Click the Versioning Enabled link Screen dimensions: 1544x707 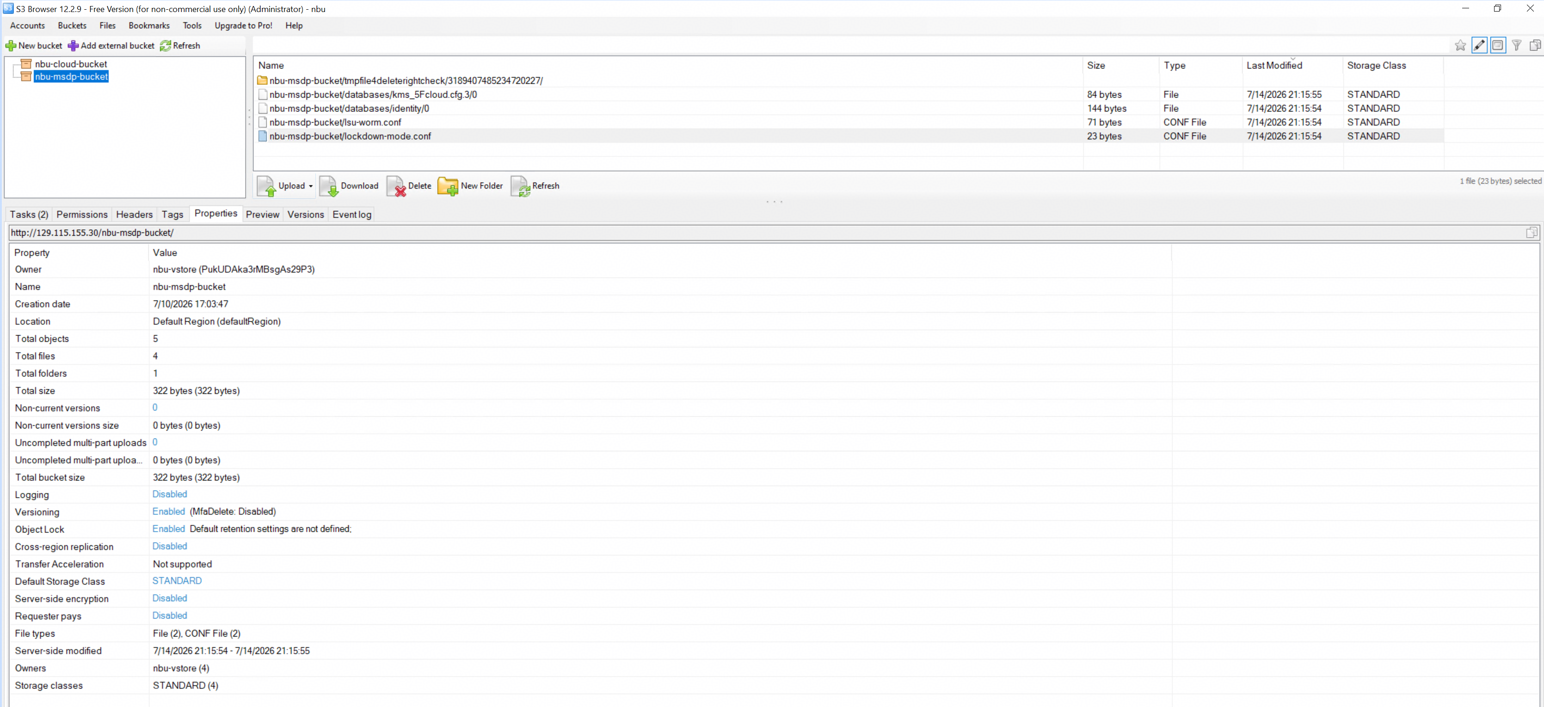(x=168, y=512)
